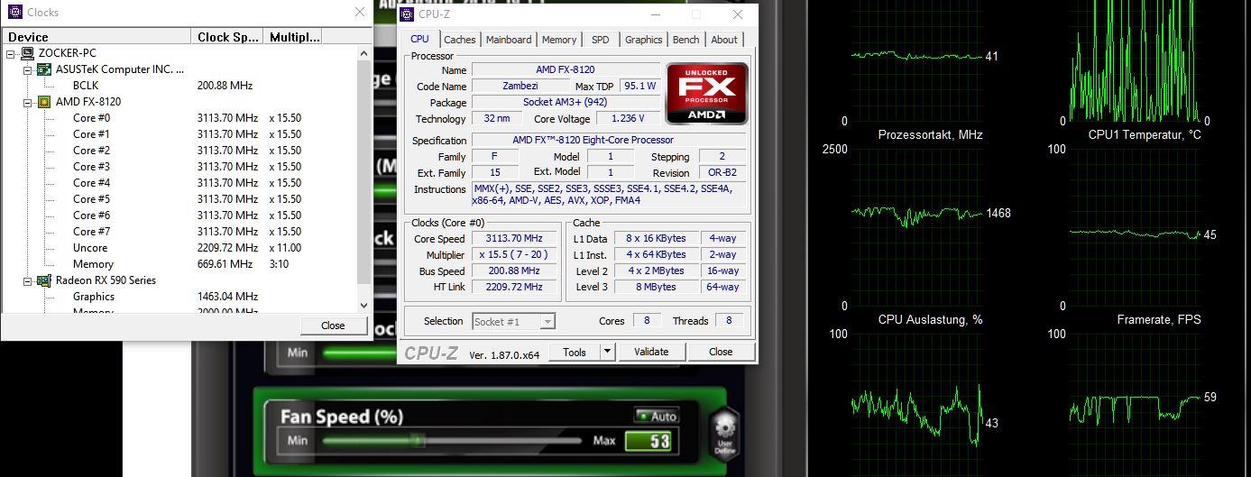This screenshot has width=1251, height=477.
Task: Switch to the Caches tab
Action: coord(460,40)
